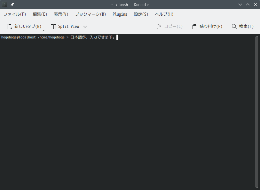Click the 新しいタブ(N) new tab icon

(x=10, y=27)
